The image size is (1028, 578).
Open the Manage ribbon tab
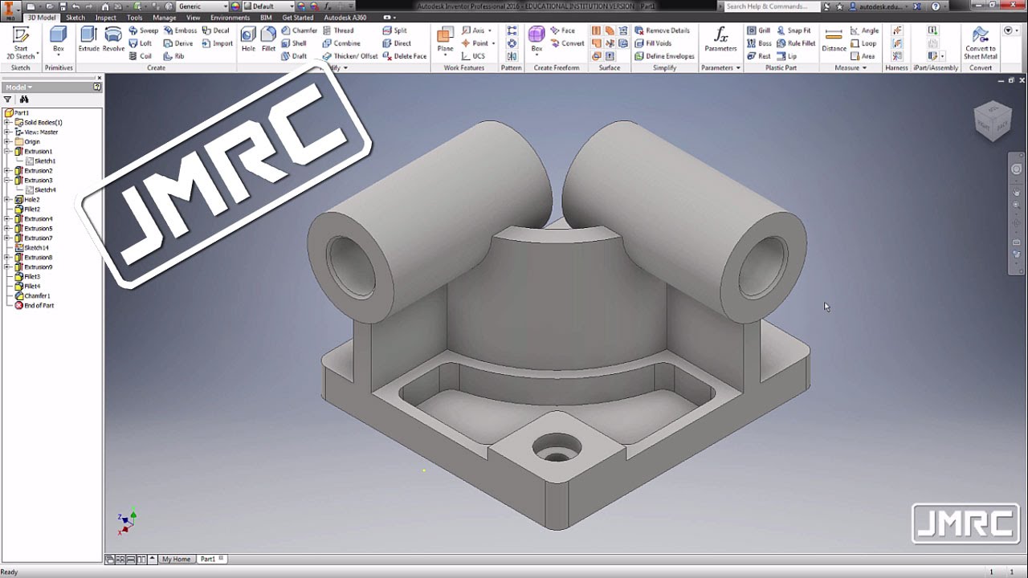tap(164, 18)
